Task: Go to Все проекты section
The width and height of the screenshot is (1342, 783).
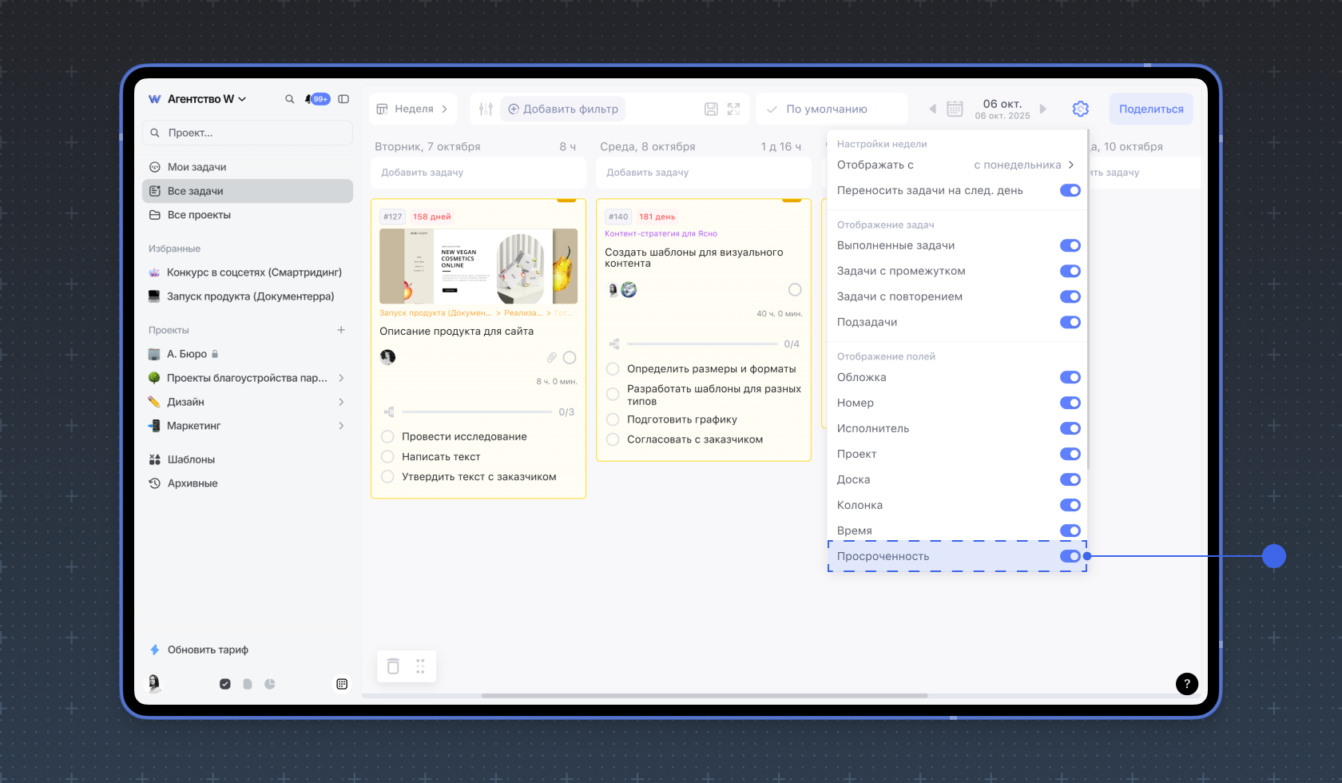Action: (199, 215)
